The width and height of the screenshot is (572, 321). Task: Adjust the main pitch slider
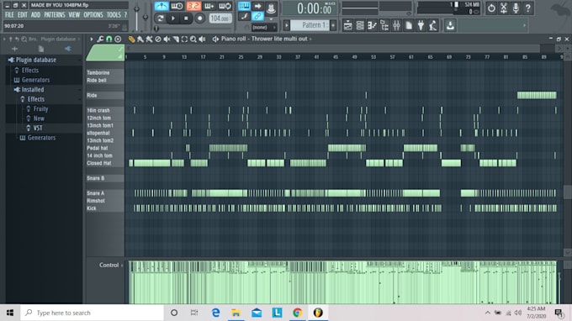[146, 18]
